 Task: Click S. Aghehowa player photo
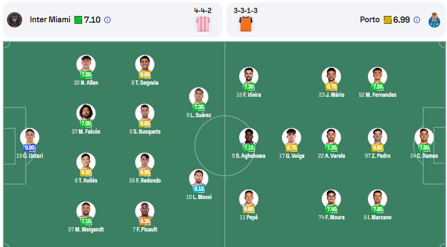[x=249, y=138]
